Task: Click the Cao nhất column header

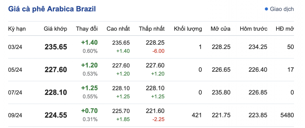Action: (x=118, y=29)
